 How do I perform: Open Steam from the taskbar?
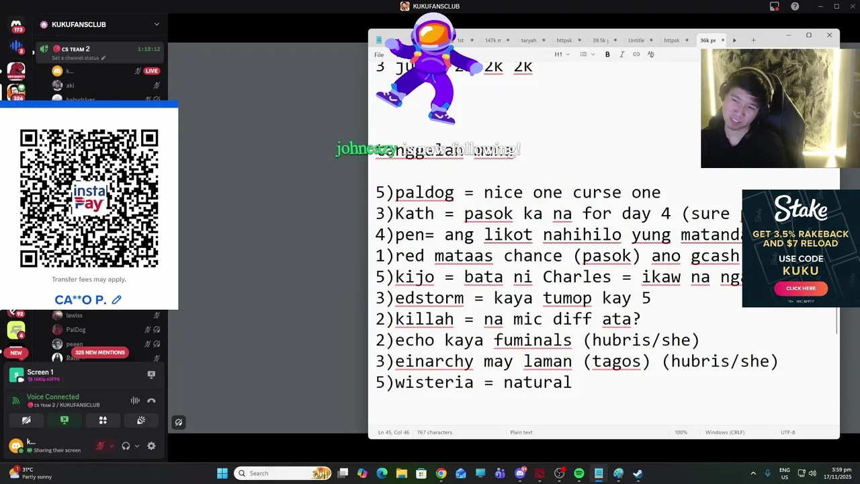click(638, 473)
